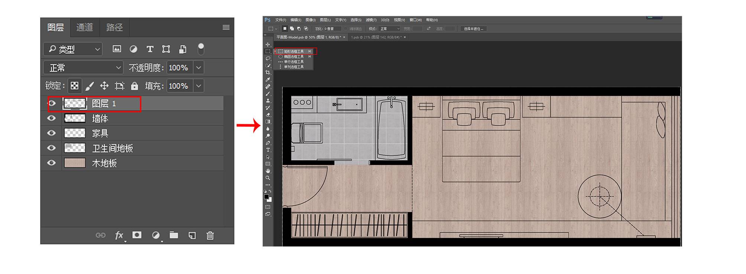Create a new layer group
This screenshot has width=746, height=274.
(174, 235)
